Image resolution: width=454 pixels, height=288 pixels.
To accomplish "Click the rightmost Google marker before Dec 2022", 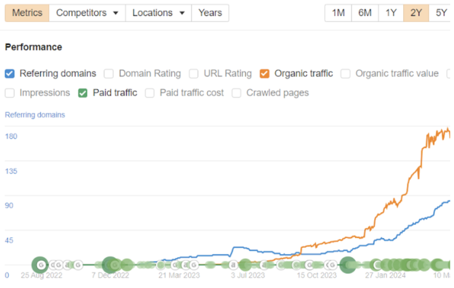I will pyautogui.click(x=78, y=265).
